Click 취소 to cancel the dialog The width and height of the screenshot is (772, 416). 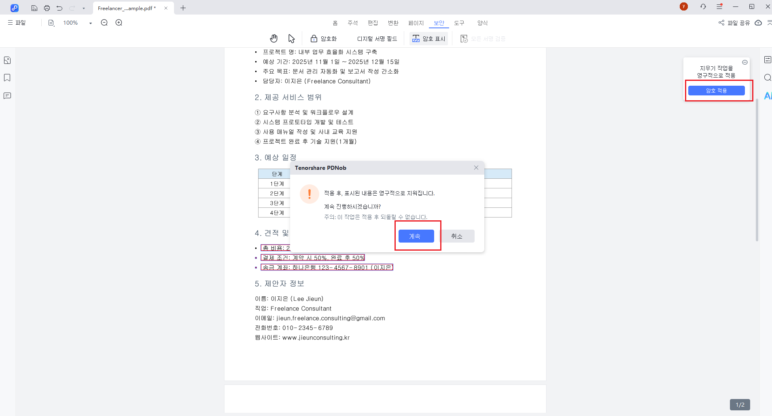457,236
